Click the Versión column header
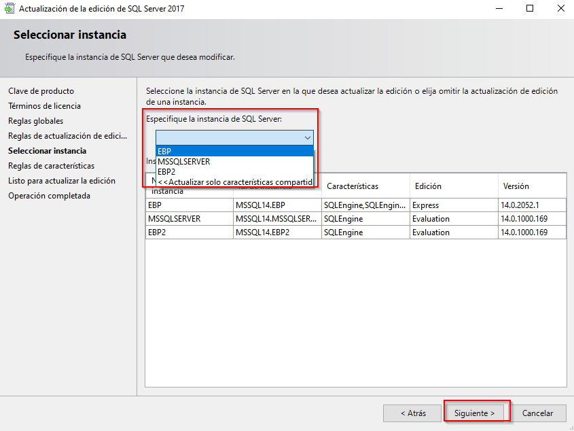The height and width of the screenshot is (431, 574). [516, 186]
